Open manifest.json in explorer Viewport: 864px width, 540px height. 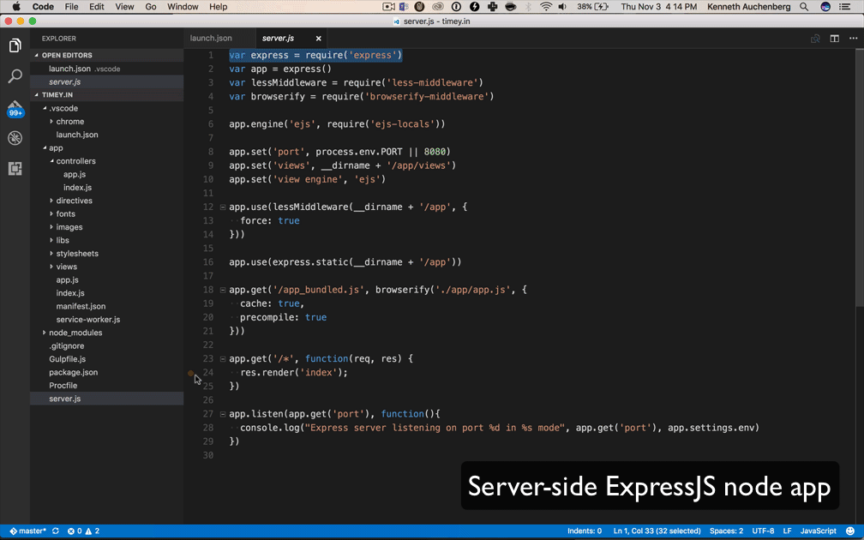click(x=107, y=306)
